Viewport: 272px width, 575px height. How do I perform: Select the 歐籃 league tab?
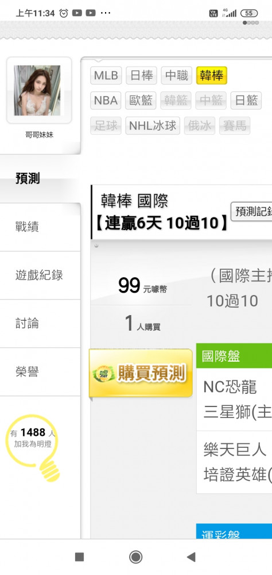(141, 101)
